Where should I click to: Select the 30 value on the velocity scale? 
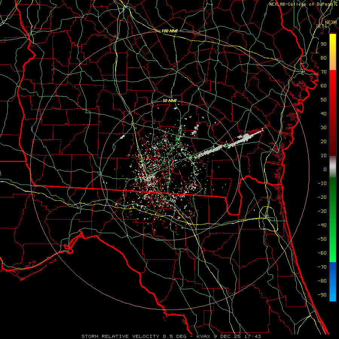pyautogui.click(x=324, y=128)
